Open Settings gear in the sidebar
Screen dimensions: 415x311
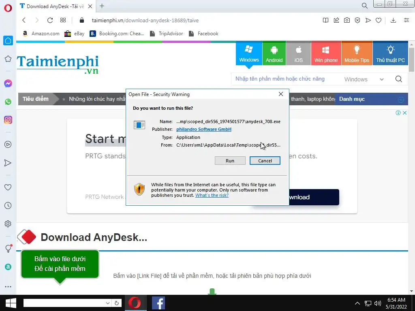(8, 224)
